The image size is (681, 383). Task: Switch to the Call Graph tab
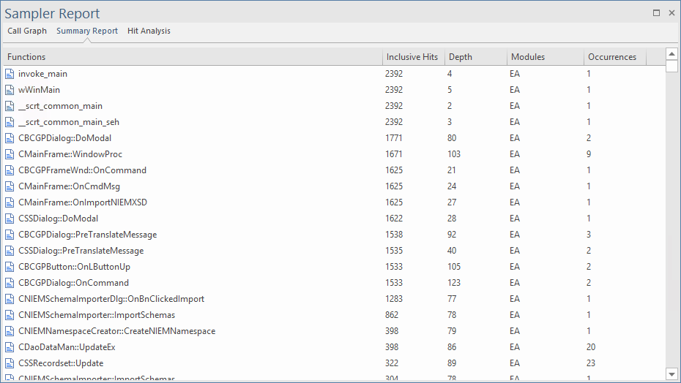pos(27,31)
